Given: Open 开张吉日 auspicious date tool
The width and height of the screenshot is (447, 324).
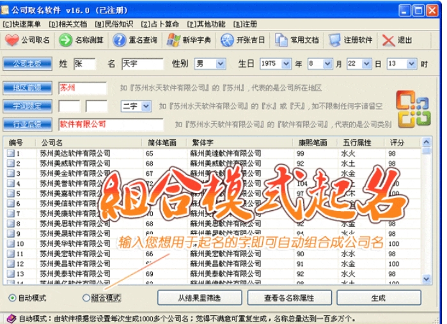Looking at the screenshot, I should [x=227, y=40].
